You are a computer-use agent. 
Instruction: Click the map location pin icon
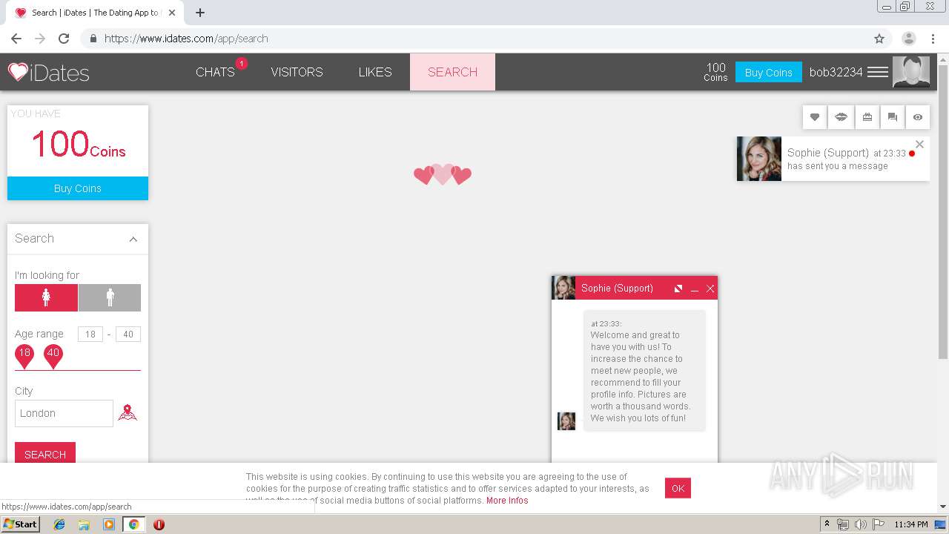[x=128, y=413]
